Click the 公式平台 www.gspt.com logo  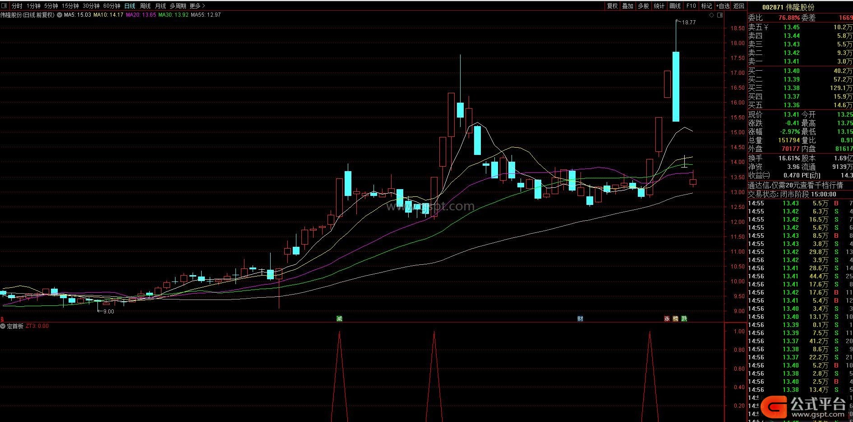click(x=804, y=406)
